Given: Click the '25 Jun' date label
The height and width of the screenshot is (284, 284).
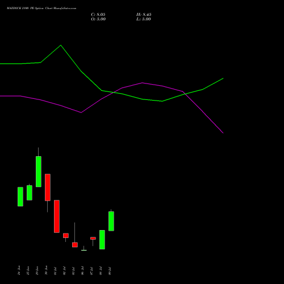Looking at the screenshot, I should 28,270.
